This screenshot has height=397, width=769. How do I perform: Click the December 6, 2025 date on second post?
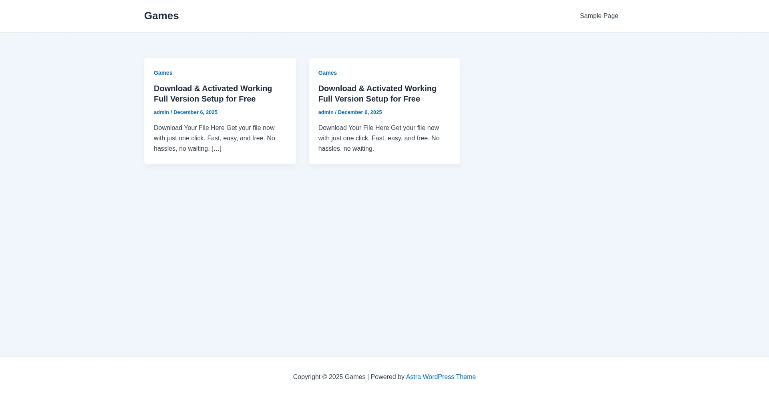tap(360, 112)
